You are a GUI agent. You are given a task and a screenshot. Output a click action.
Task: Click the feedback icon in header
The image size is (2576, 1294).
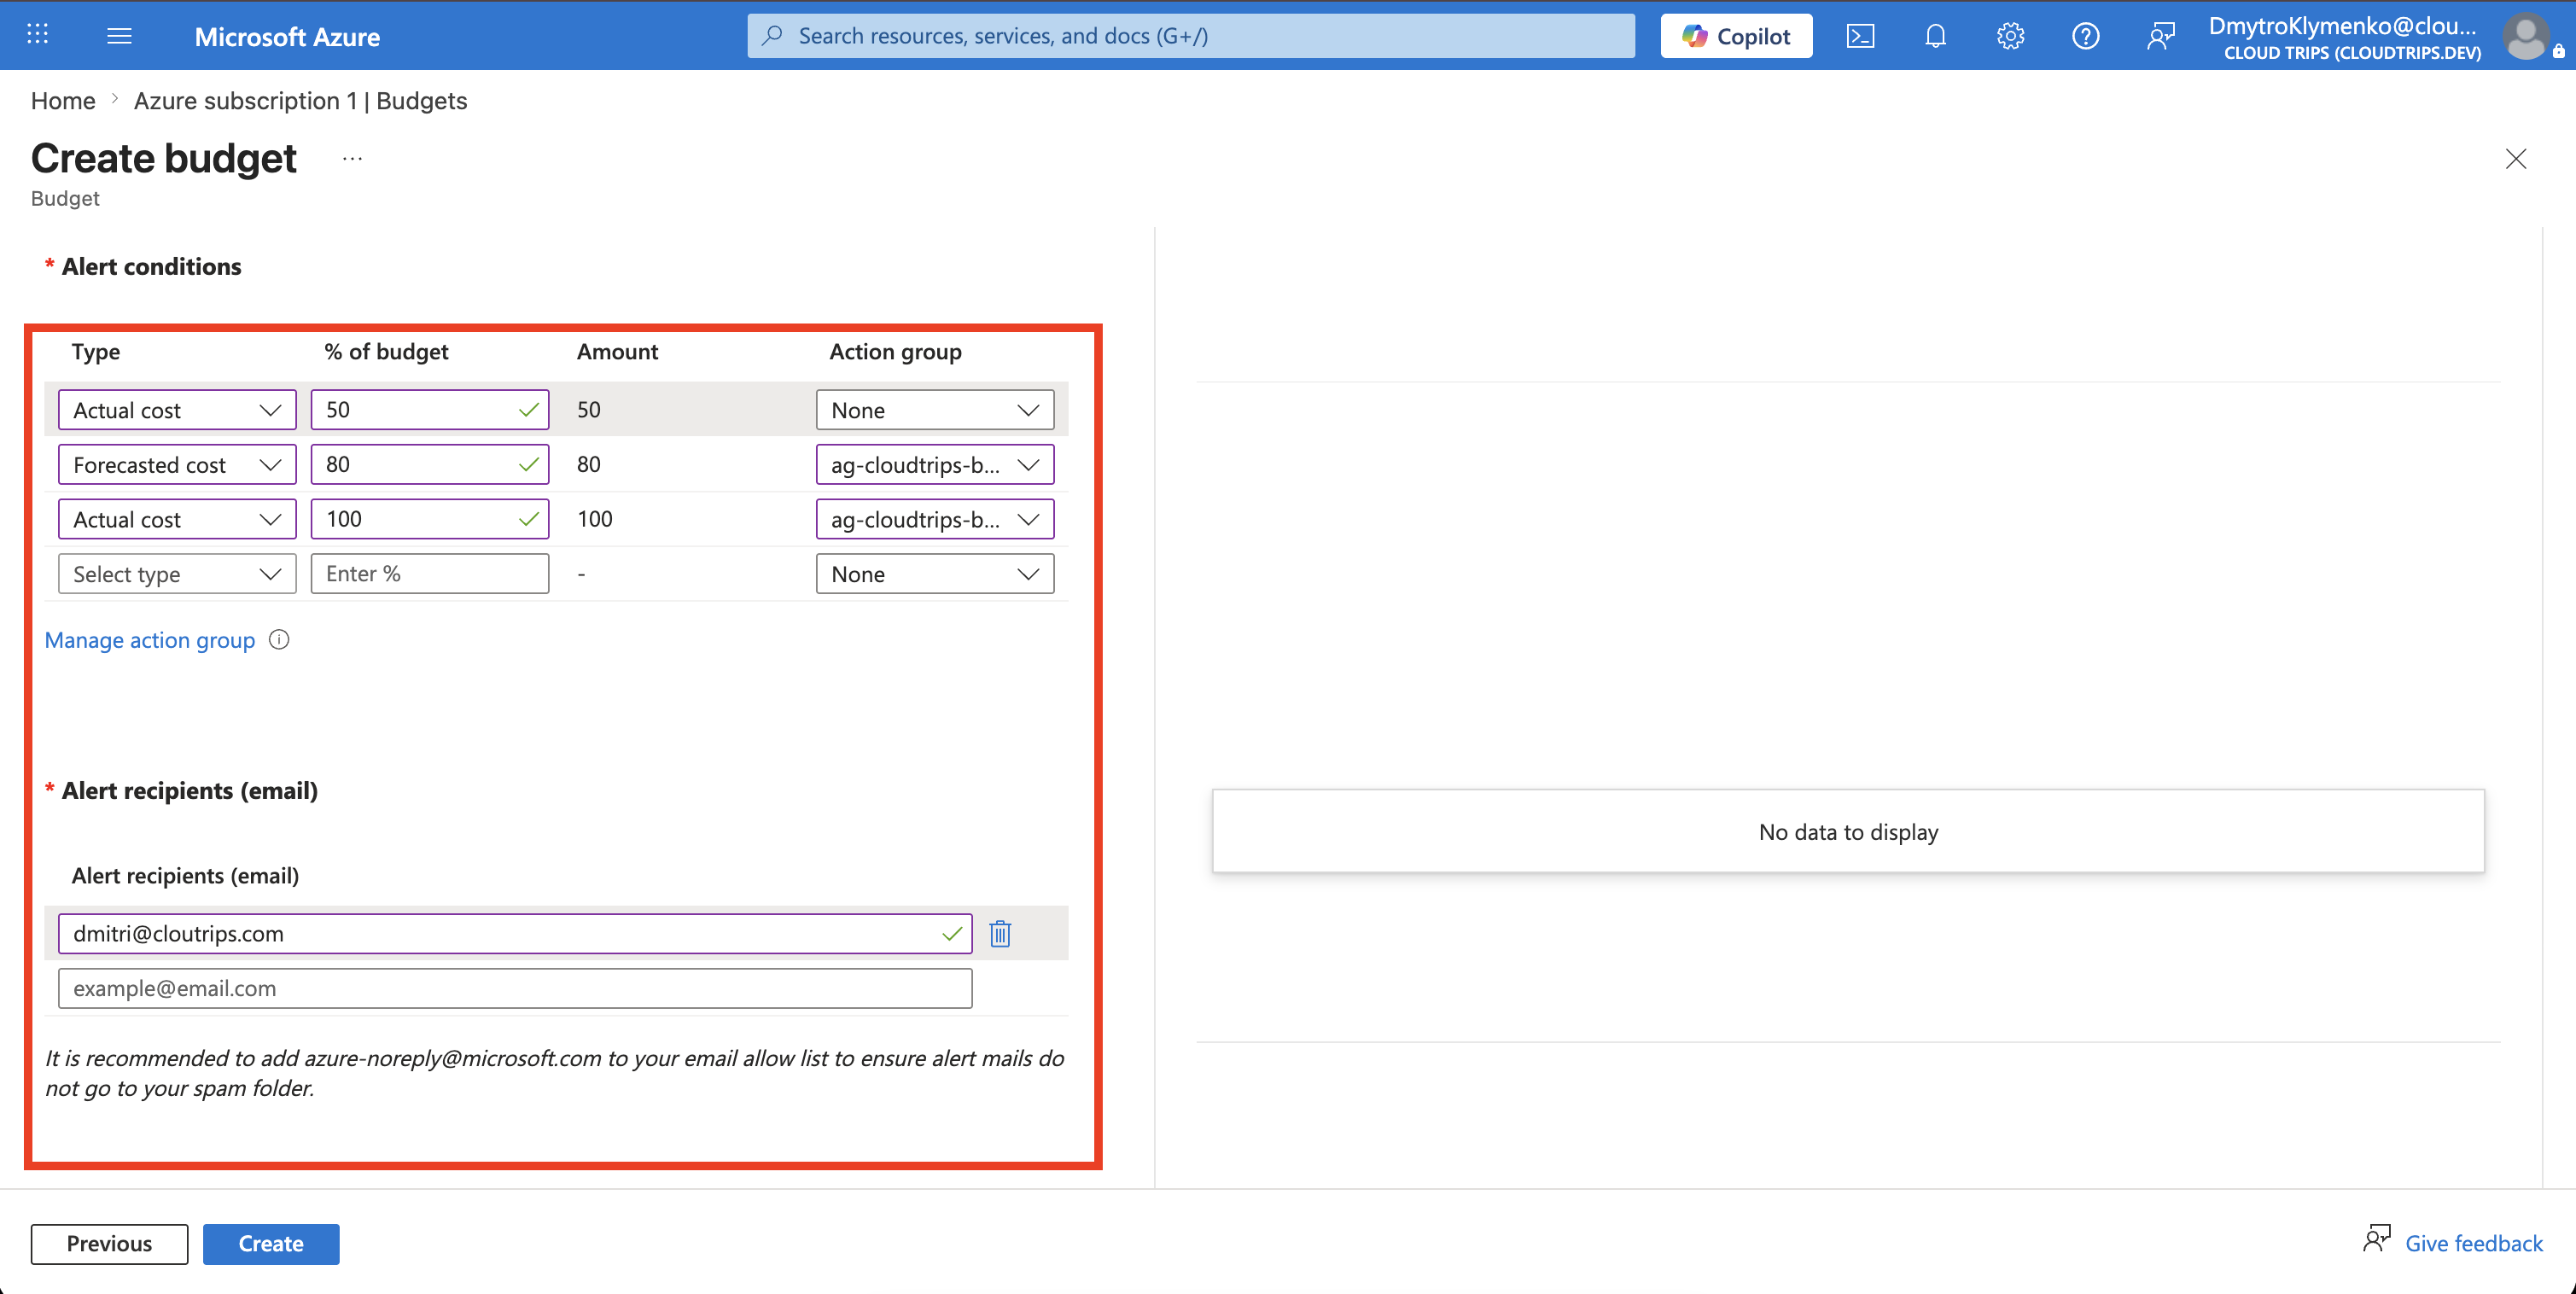(x=2160, y=36)
